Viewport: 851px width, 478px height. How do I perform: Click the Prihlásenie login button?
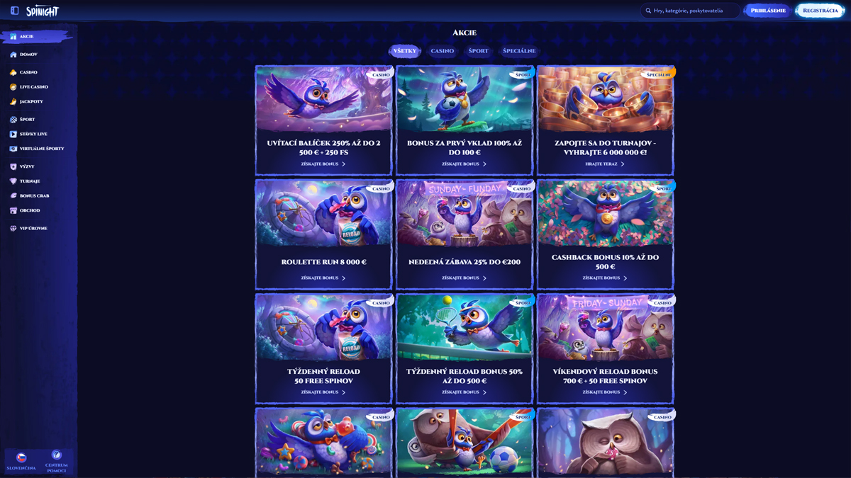pyautogui.click(x=768, y=11)
